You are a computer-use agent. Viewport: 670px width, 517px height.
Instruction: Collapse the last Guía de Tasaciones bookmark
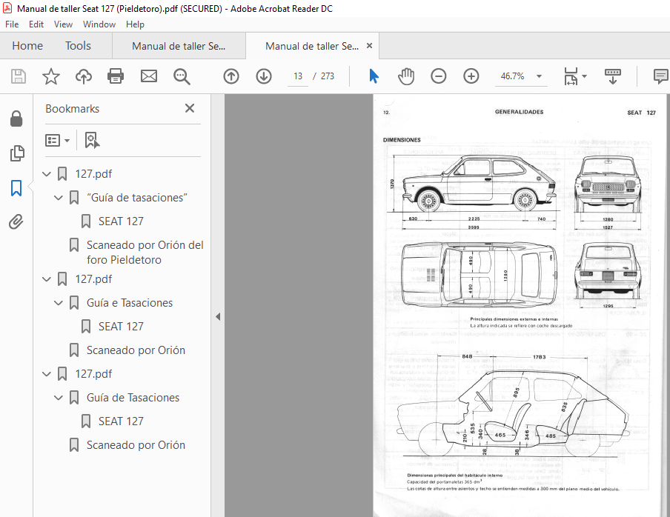[59, 398]
